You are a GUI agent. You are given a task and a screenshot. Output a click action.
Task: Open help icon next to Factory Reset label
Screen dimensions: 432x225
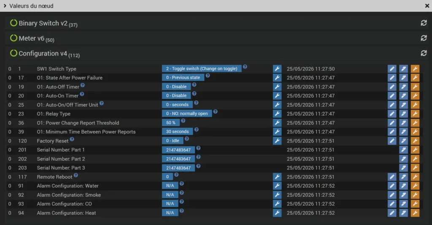point(72,139)
